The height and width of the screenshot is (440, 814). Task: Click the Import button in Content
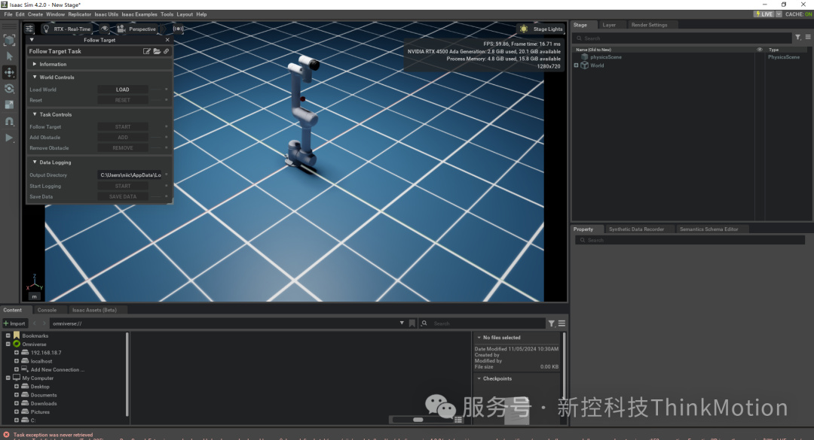15,323
